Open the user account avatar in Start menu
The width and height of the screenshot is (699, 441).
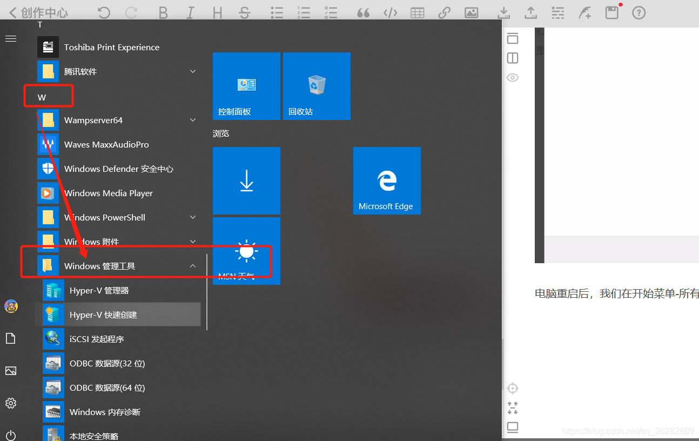[11, 306]
